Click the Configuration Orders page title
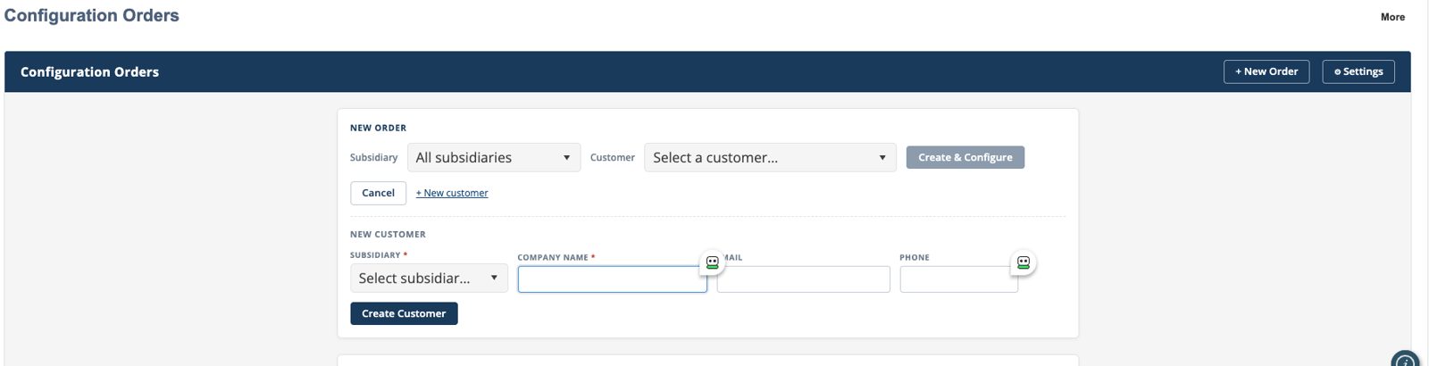Image resolution: width=1429 pixels, height=366 pixels. click(91, 15)
